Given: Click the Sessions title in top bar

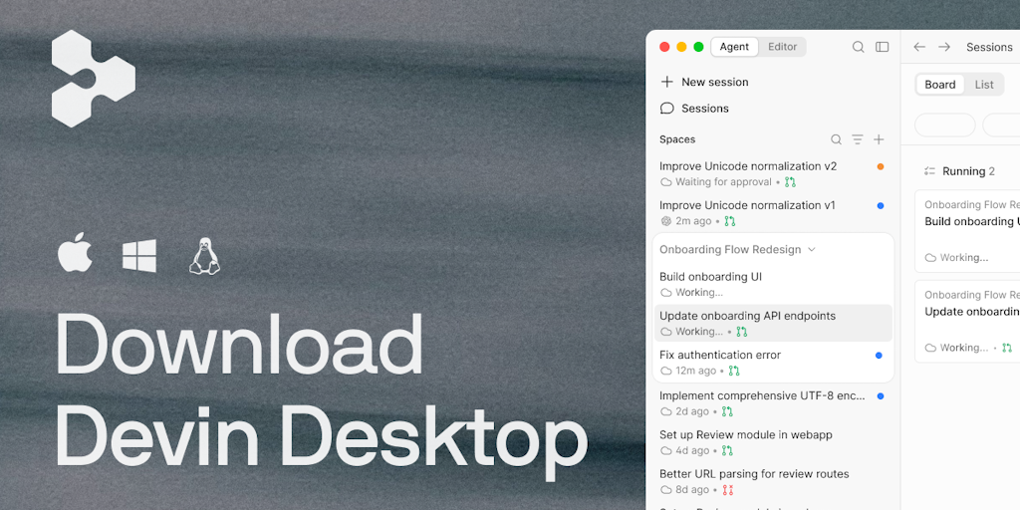Looking at the screenshot, I should pyautogui.click(x=989, y=47).
